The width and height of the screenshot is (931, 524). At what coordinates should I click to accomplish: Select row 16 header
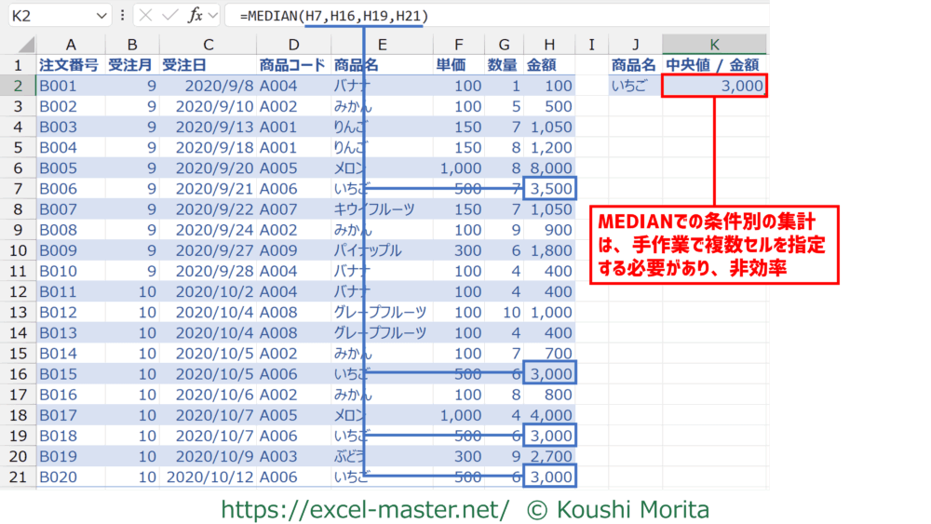click(18, 373)
